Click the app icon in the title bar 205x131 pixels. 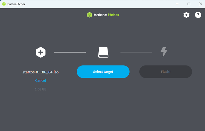point(4,4)
